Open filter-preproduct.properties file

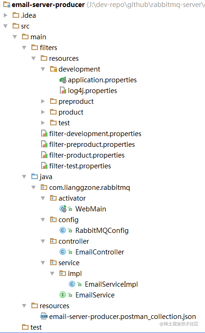(x=92, y=145)
